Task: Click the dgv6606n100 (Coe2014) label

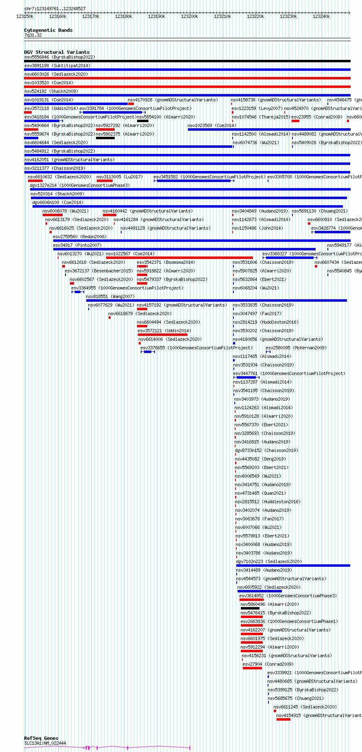Action: tap(58, 203)
